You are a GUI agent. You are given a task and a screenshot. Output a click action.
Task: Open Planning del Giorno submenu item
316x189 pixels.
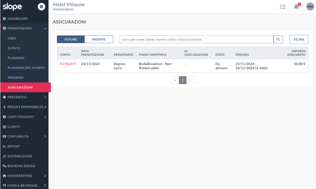26,68
